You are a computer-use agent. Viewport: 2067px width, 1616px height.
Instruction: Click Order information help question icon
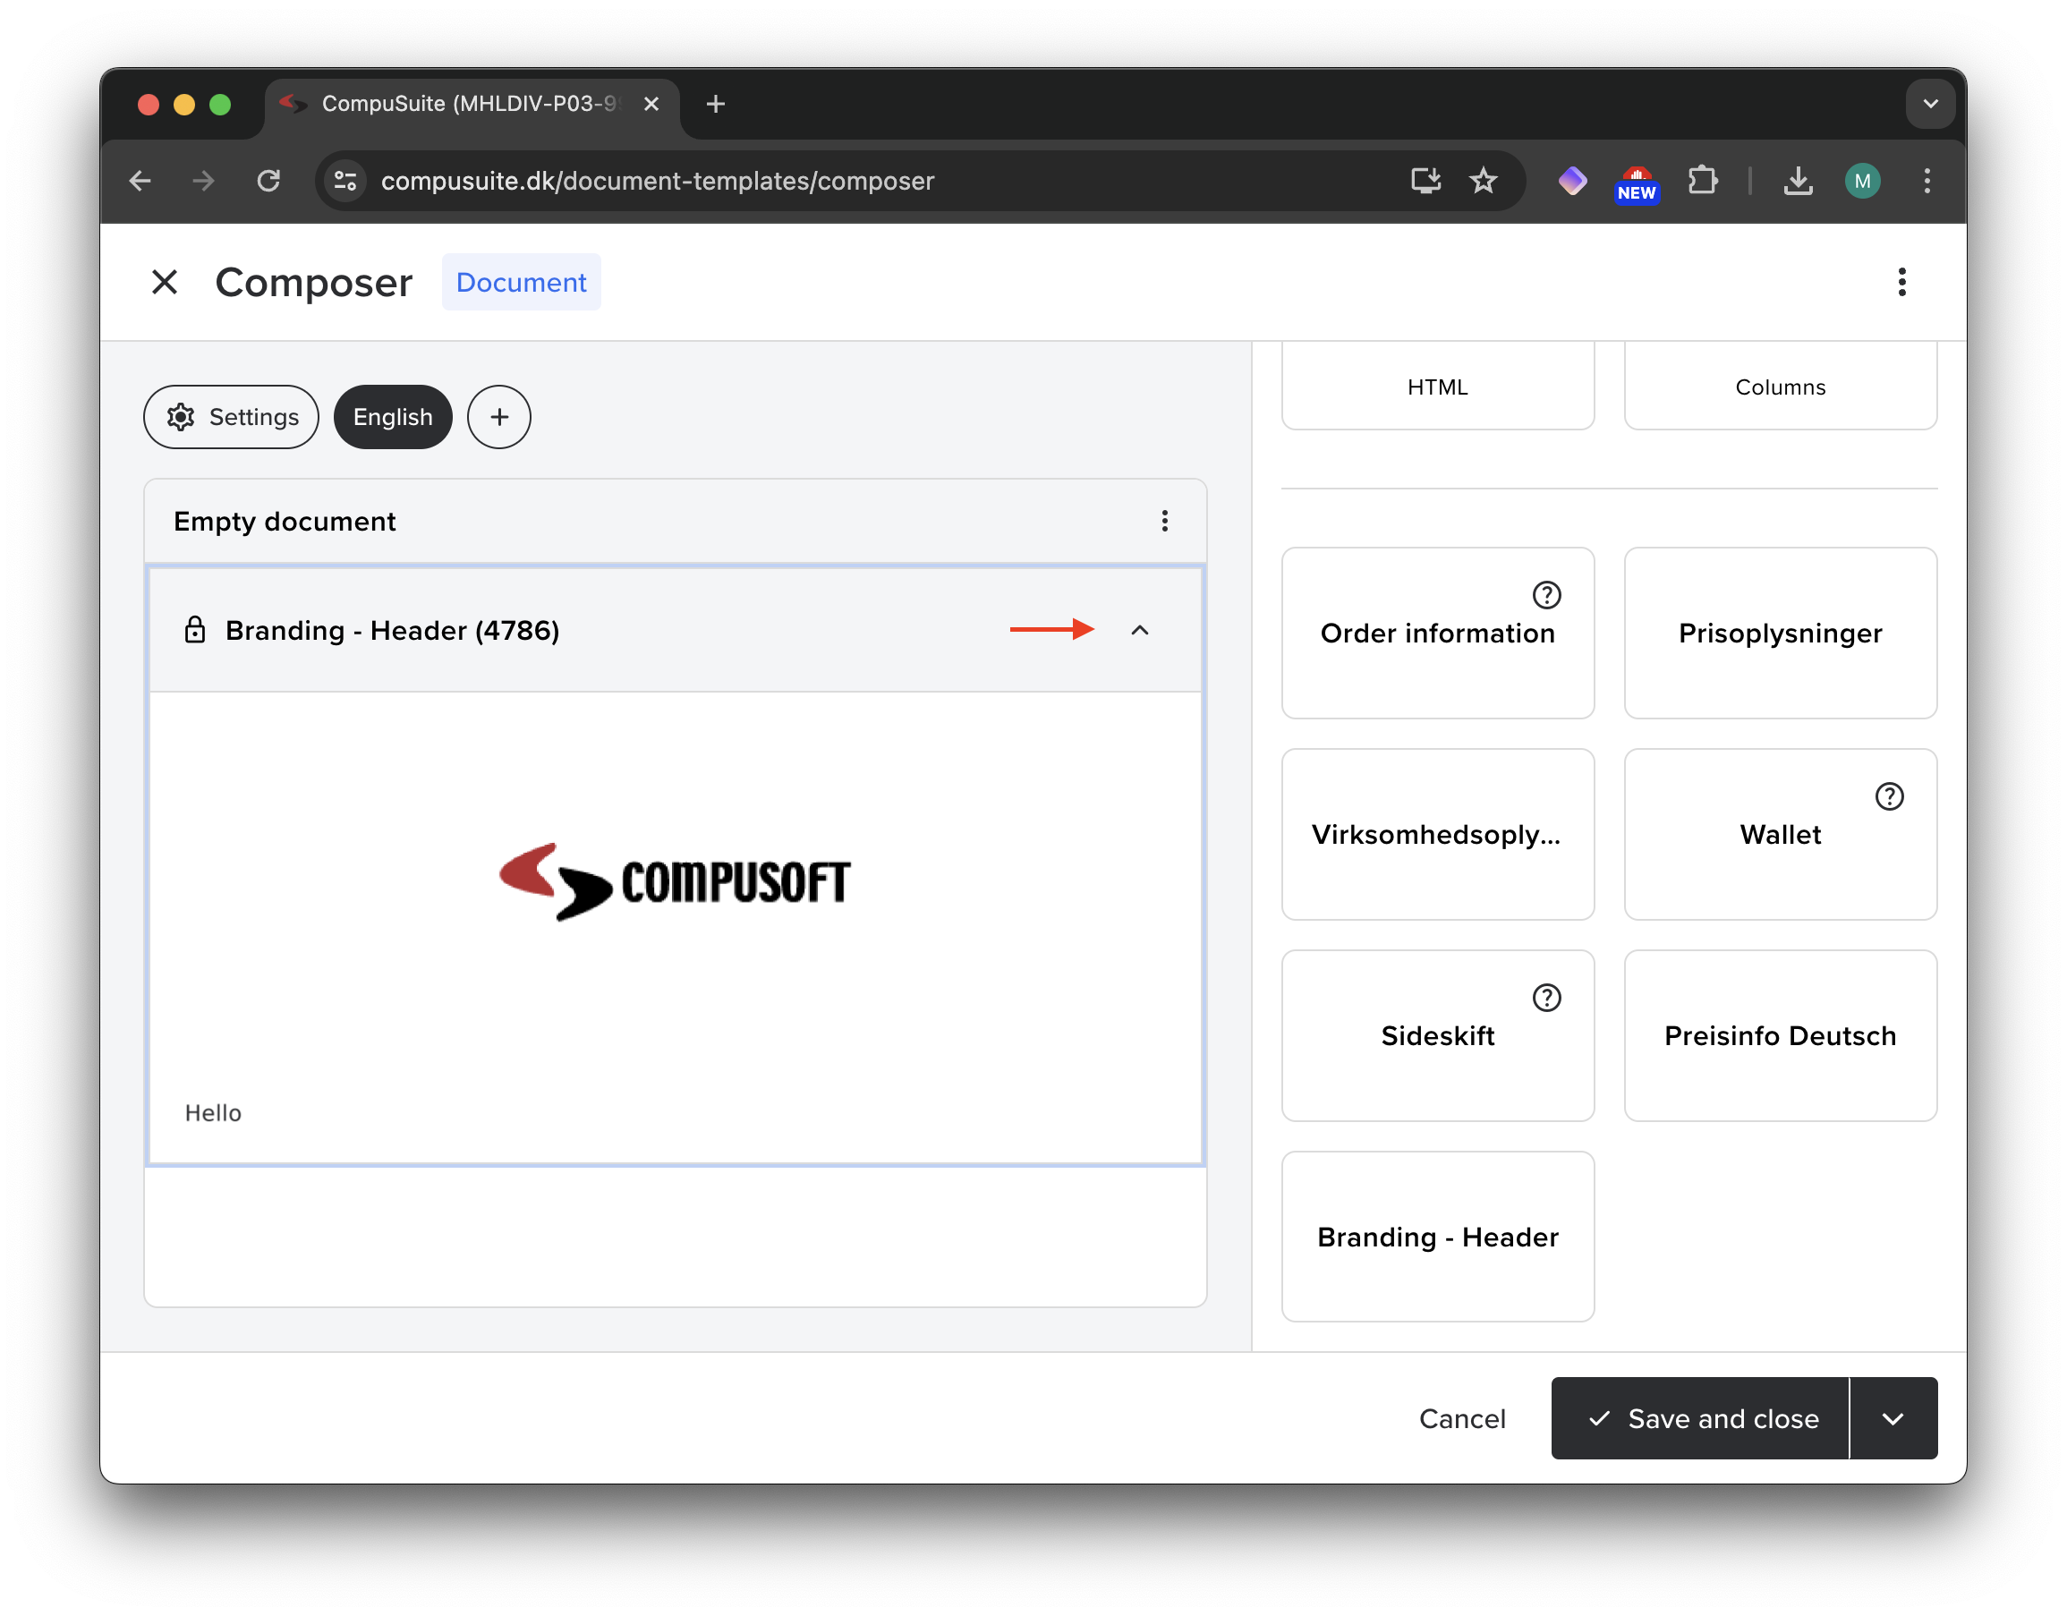1545,595
